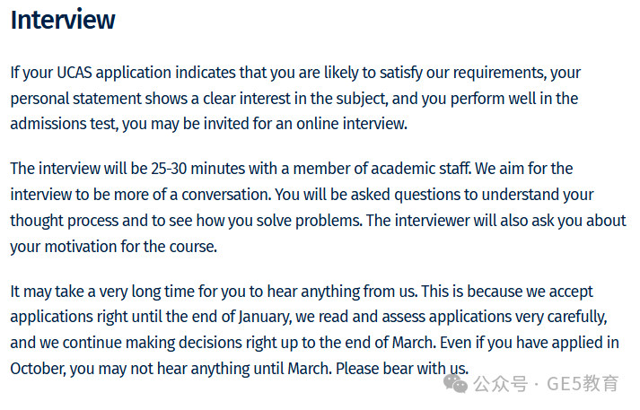
Task: Click the word UCAS in first paragraph
Action: (x=75, y=73)
